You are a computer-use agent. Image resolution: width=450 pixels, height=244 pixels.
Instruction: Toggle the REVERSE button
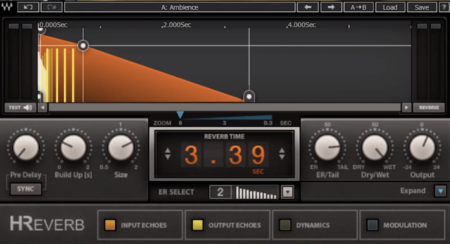click(x=429, y=108)
